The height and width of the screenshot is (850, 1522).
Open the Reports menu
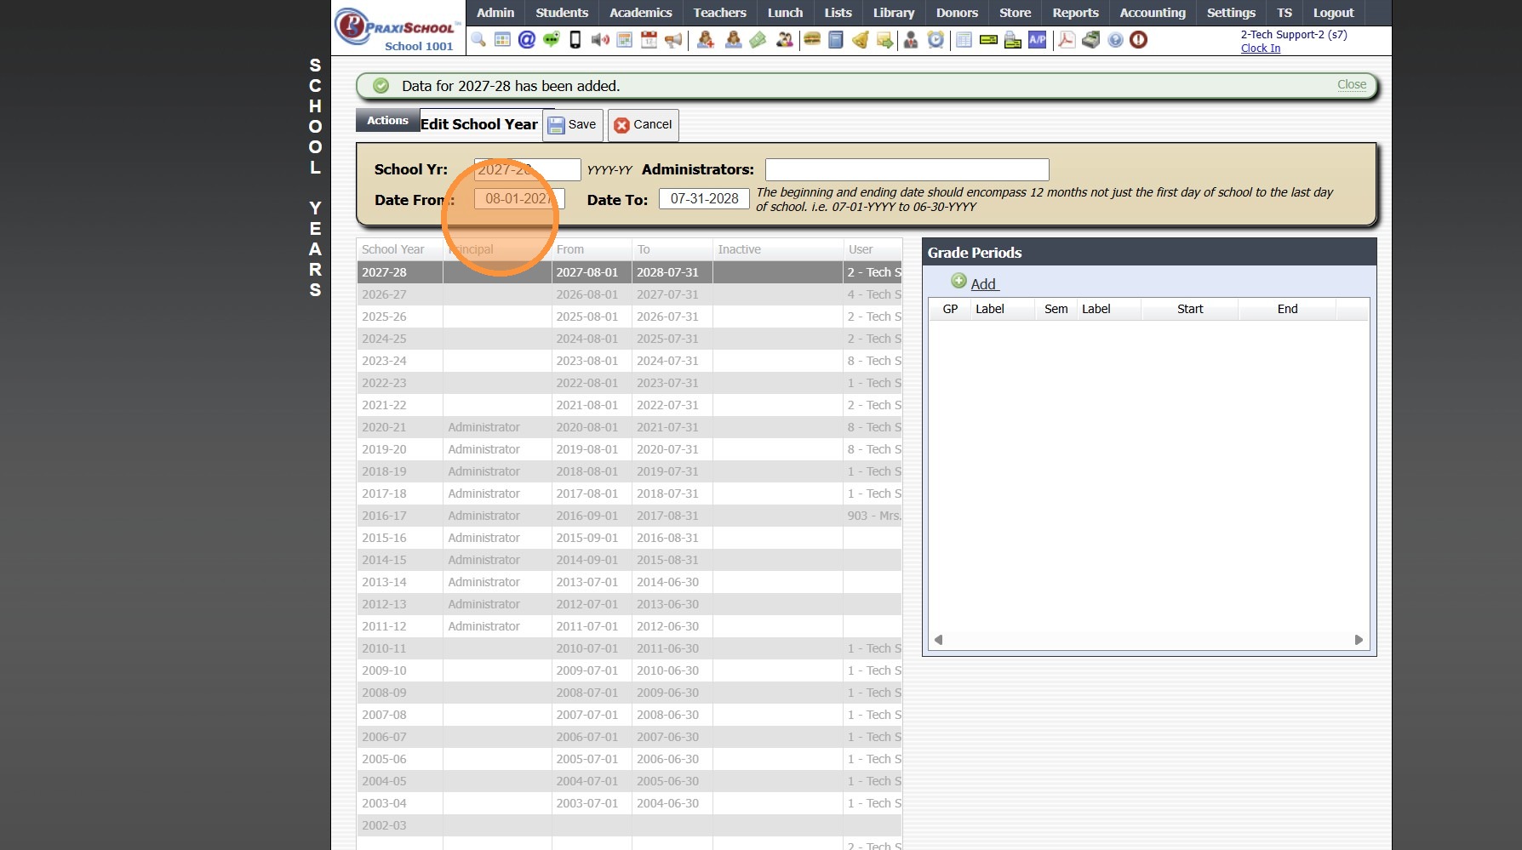[1074, 13]
